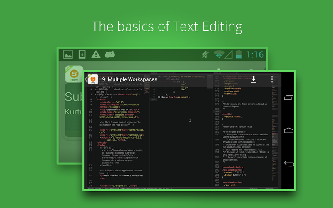
Task: Tap the picture notification icon in status bar
Action: point(68,54)
